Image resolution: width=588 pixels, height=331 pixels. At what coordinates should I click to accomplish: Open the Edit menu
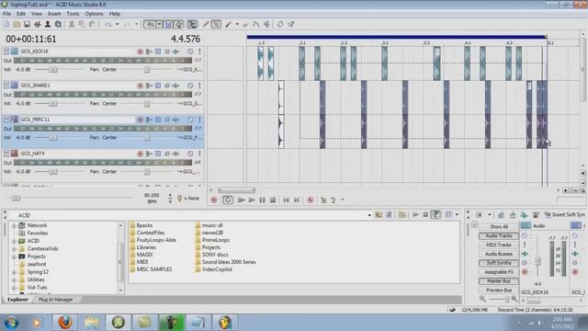(x=21, y=14)
